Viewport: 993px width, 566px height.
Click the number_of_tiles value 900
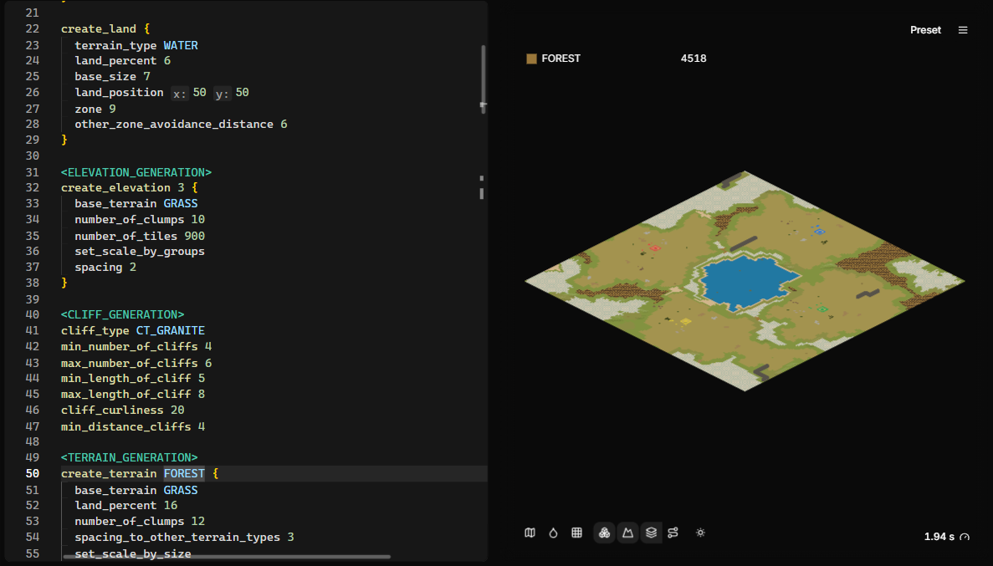tap(194, 236)
